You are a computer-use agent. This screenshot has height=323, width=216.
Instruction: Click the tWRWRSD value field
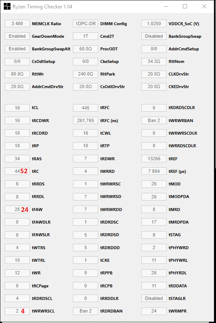(x=86, y=196)
